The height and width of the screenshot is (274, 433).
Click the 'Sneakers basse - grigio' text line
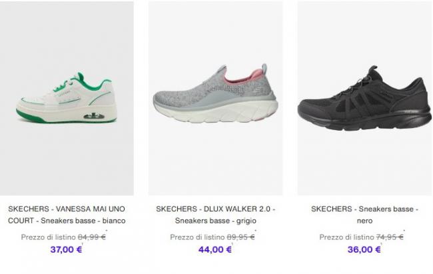215,221
